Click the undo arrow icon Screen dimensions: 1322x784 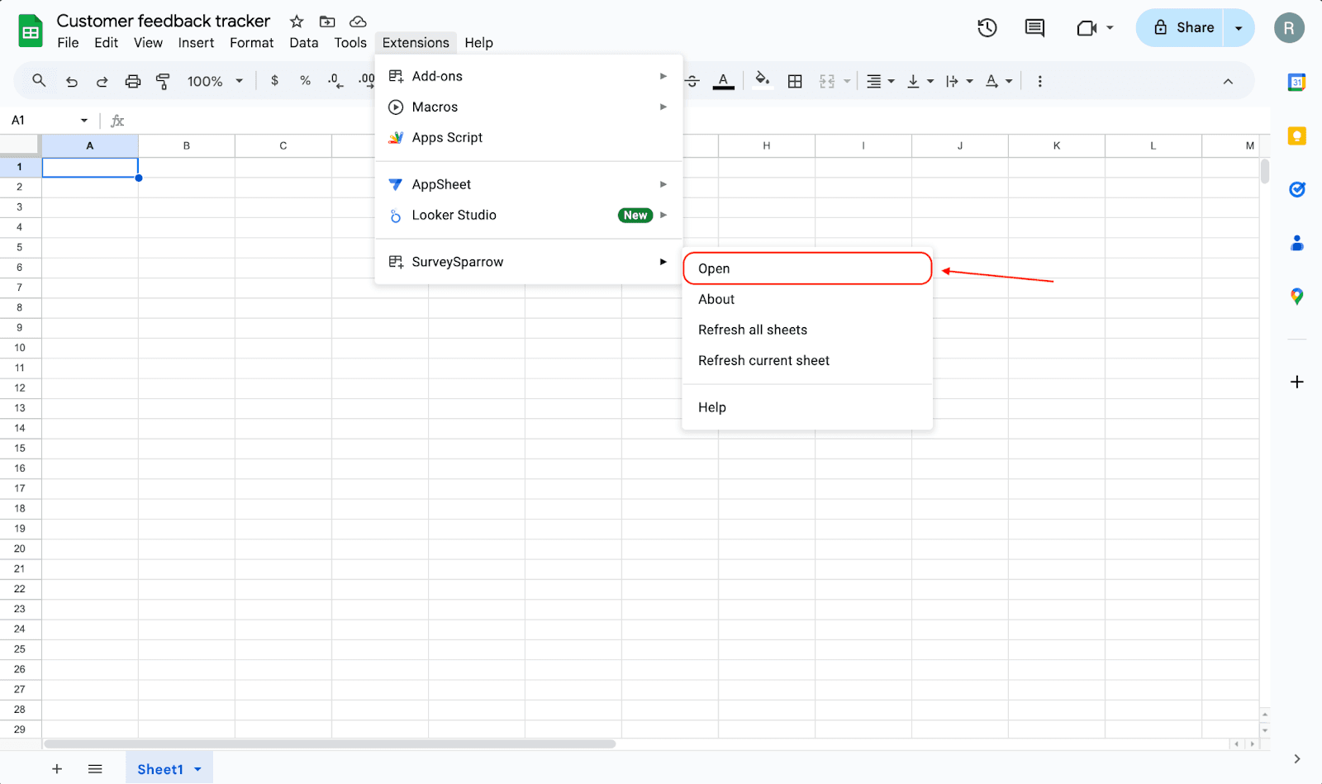72,81
